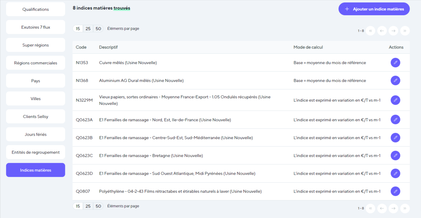Set 15 items per page at bottom
Screen dimensions: 421x218
[78, 206]
